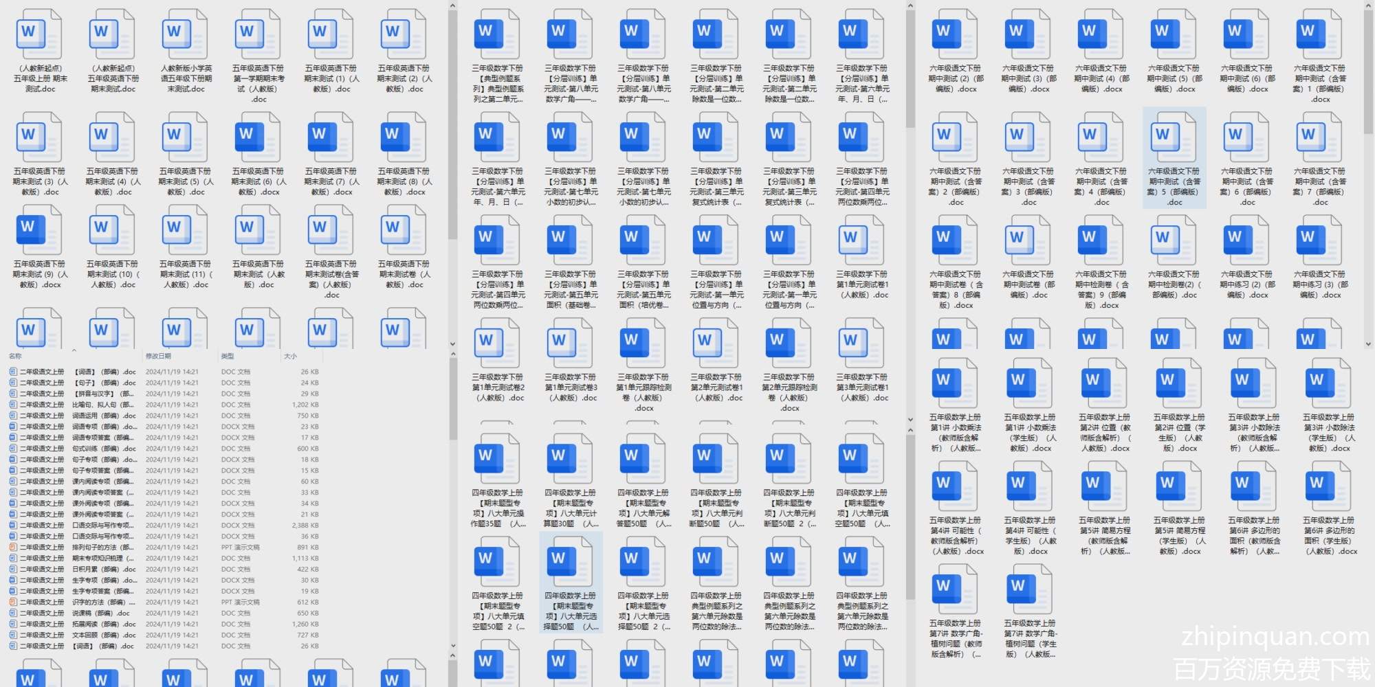Click scroll-up arrow of top-left file pane
The image size is (1375, 687).
click(x=452, y=5)
